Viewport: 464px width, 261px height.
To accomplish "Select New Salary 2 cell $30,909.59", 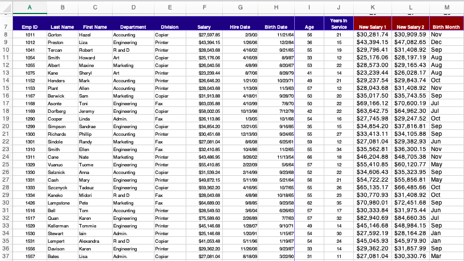I will (x=410, y=35).
